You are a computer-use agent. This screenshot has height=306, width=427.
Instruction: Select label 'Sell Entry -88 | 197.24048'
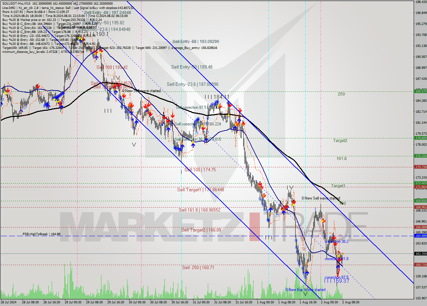[x=107, y=13]
